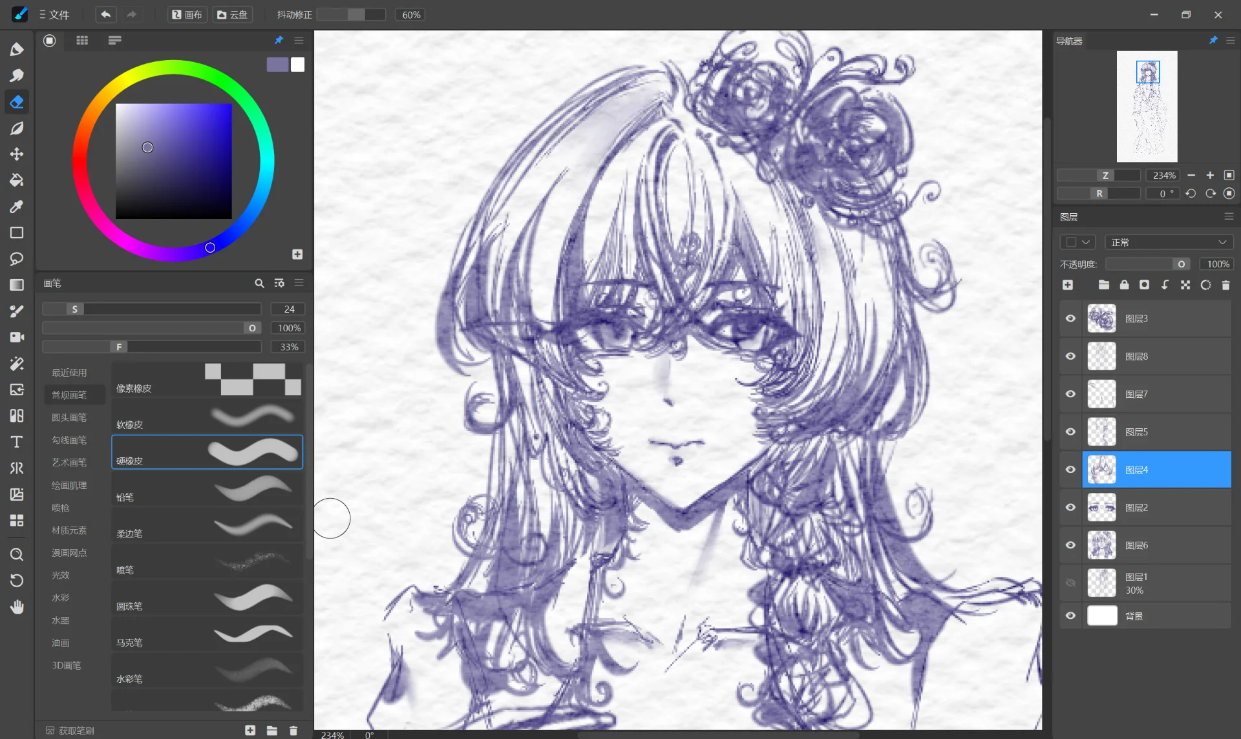Open the brush panel options menu

[299, 283]
